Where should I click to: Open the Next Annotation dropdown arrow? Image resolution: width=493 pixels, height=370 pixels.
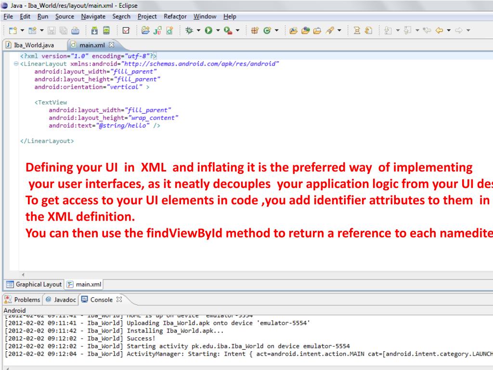pyautogui.click(x=398, y=30)
